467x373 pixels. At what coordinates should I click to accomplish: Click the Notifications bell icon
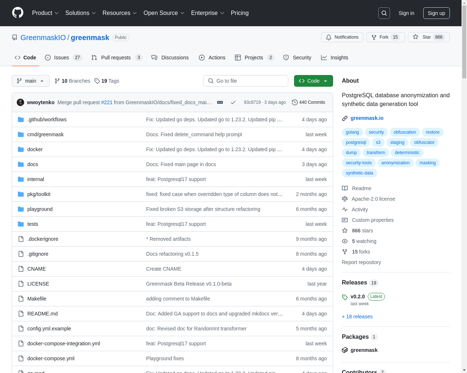(x=329, y=37)
